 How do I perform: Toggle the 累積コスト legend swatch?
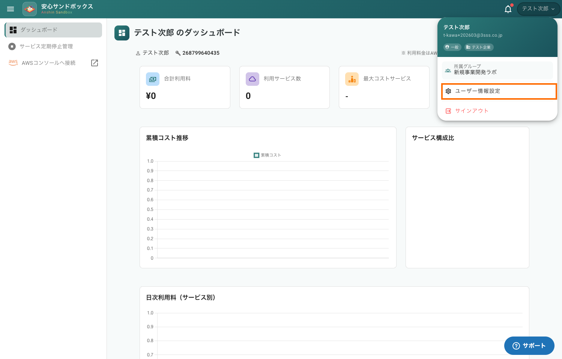pos(257,155)
